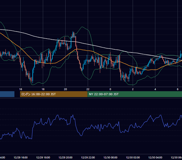Click the blue session bar left of ロンドン
Viewport: 182px width, 160px height.
click(7, 94)
